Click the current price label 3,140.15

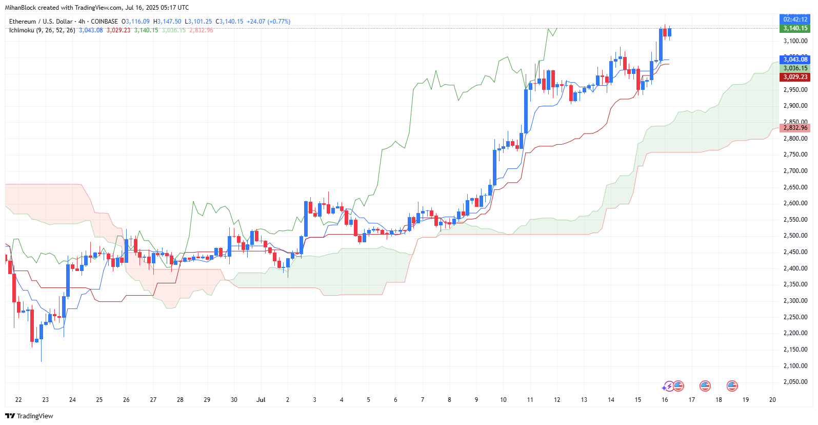(795, 28)
